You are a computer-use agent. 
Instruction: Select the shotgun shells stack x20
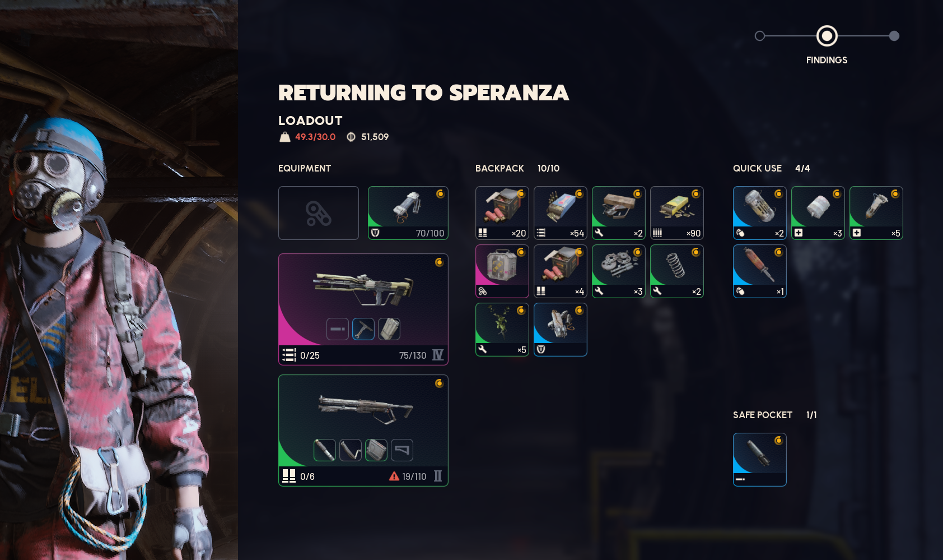point(502,213)
